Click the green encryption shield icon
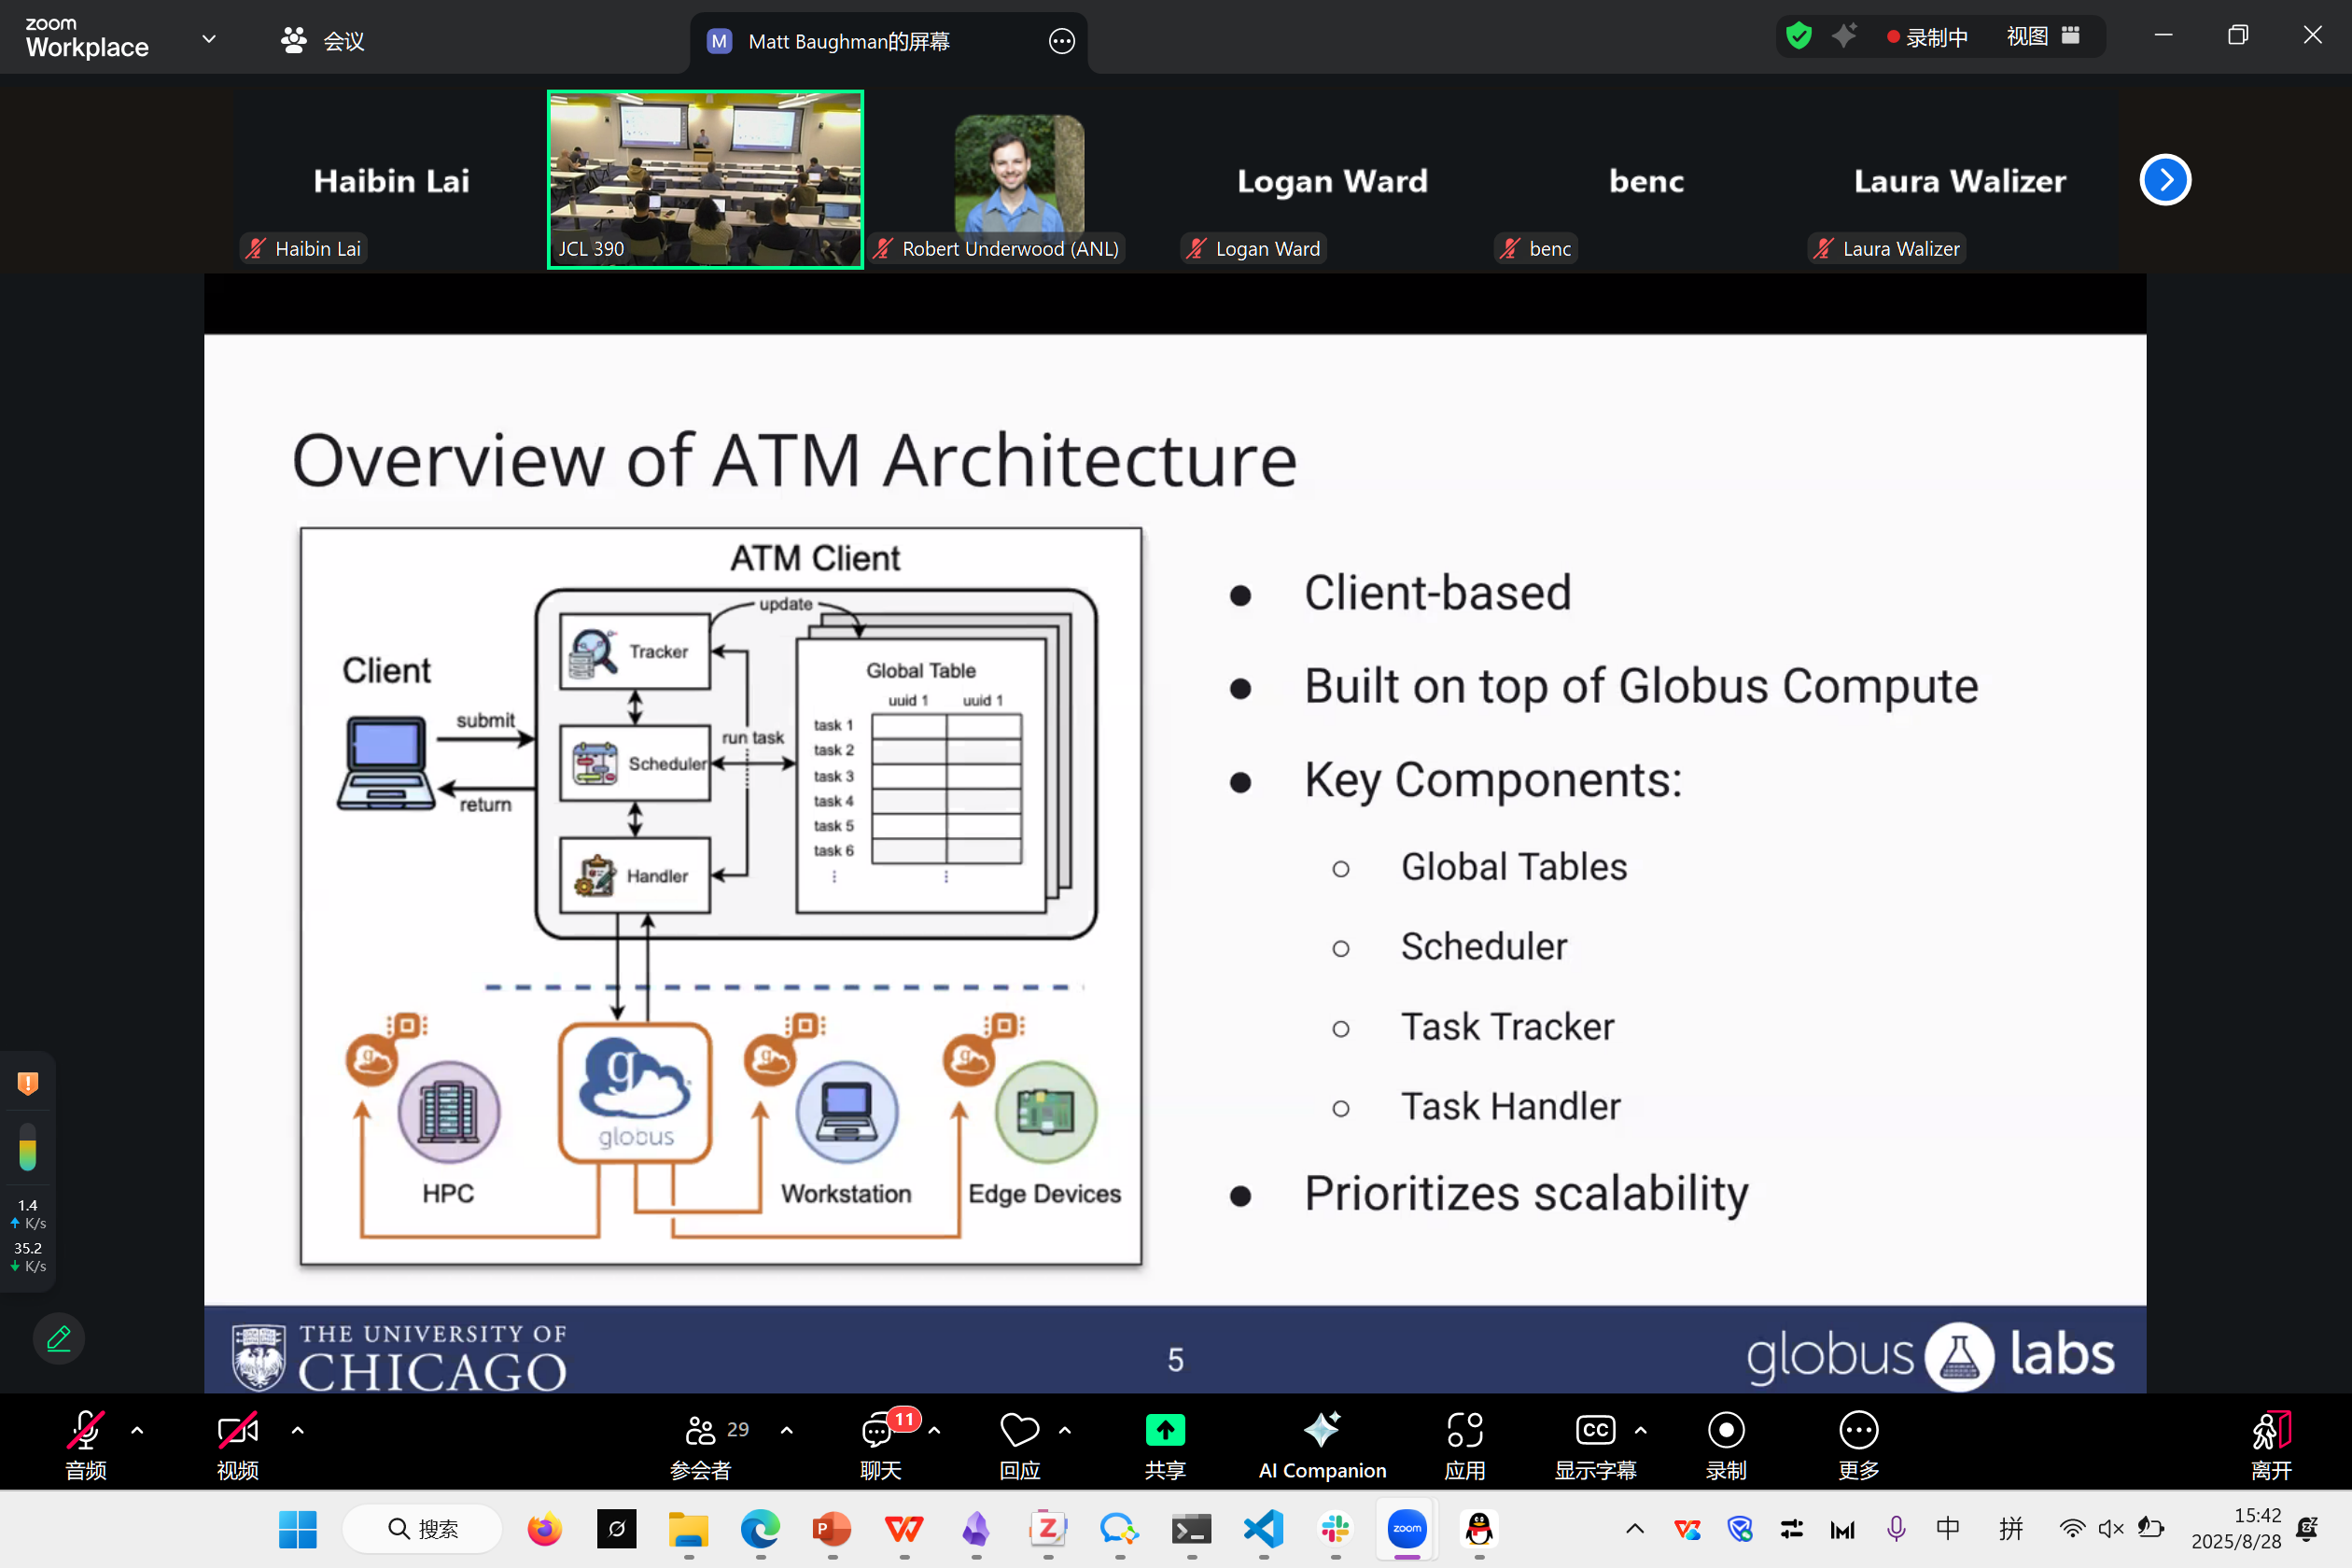This screenshot has width=2352, height=1568. [x=1799, y=36]
